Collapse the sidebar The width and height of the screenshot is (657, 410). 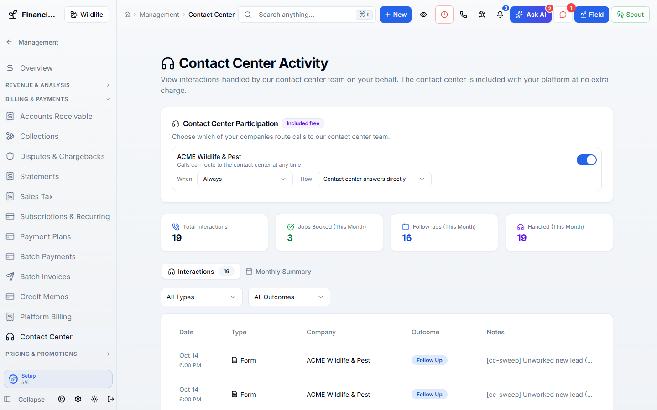coord(25,400)
